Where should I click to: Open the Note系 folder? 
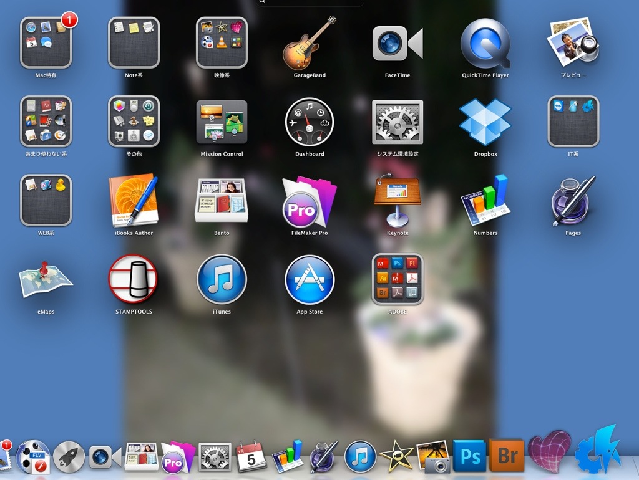[x=134, y=42]
